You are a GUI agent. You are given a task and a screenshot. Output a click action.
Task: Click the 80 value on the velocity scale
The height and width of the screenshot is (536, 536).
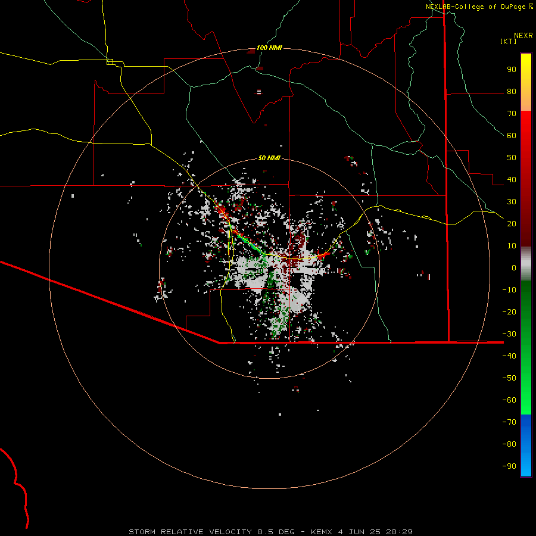tap(512, 91)
